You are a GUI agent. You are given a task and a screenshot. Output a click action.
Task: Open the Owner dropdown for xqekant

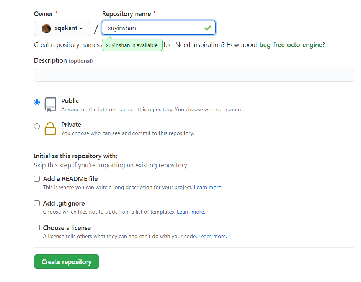tap(62, 28)
